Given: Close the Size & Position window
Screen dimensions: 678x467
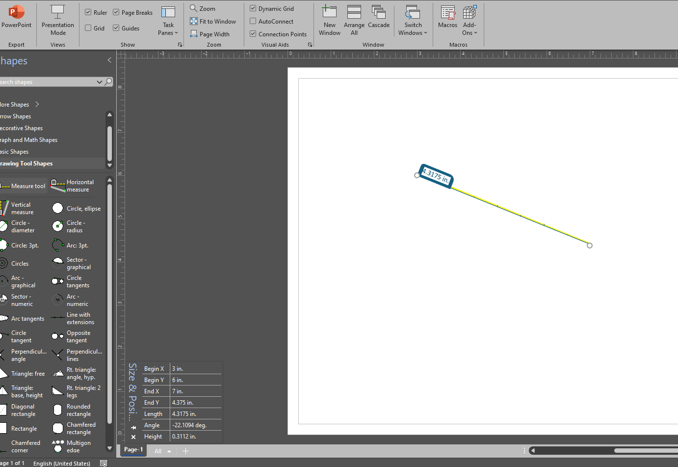Looking at the screenshot, I should tap(133, 437).
